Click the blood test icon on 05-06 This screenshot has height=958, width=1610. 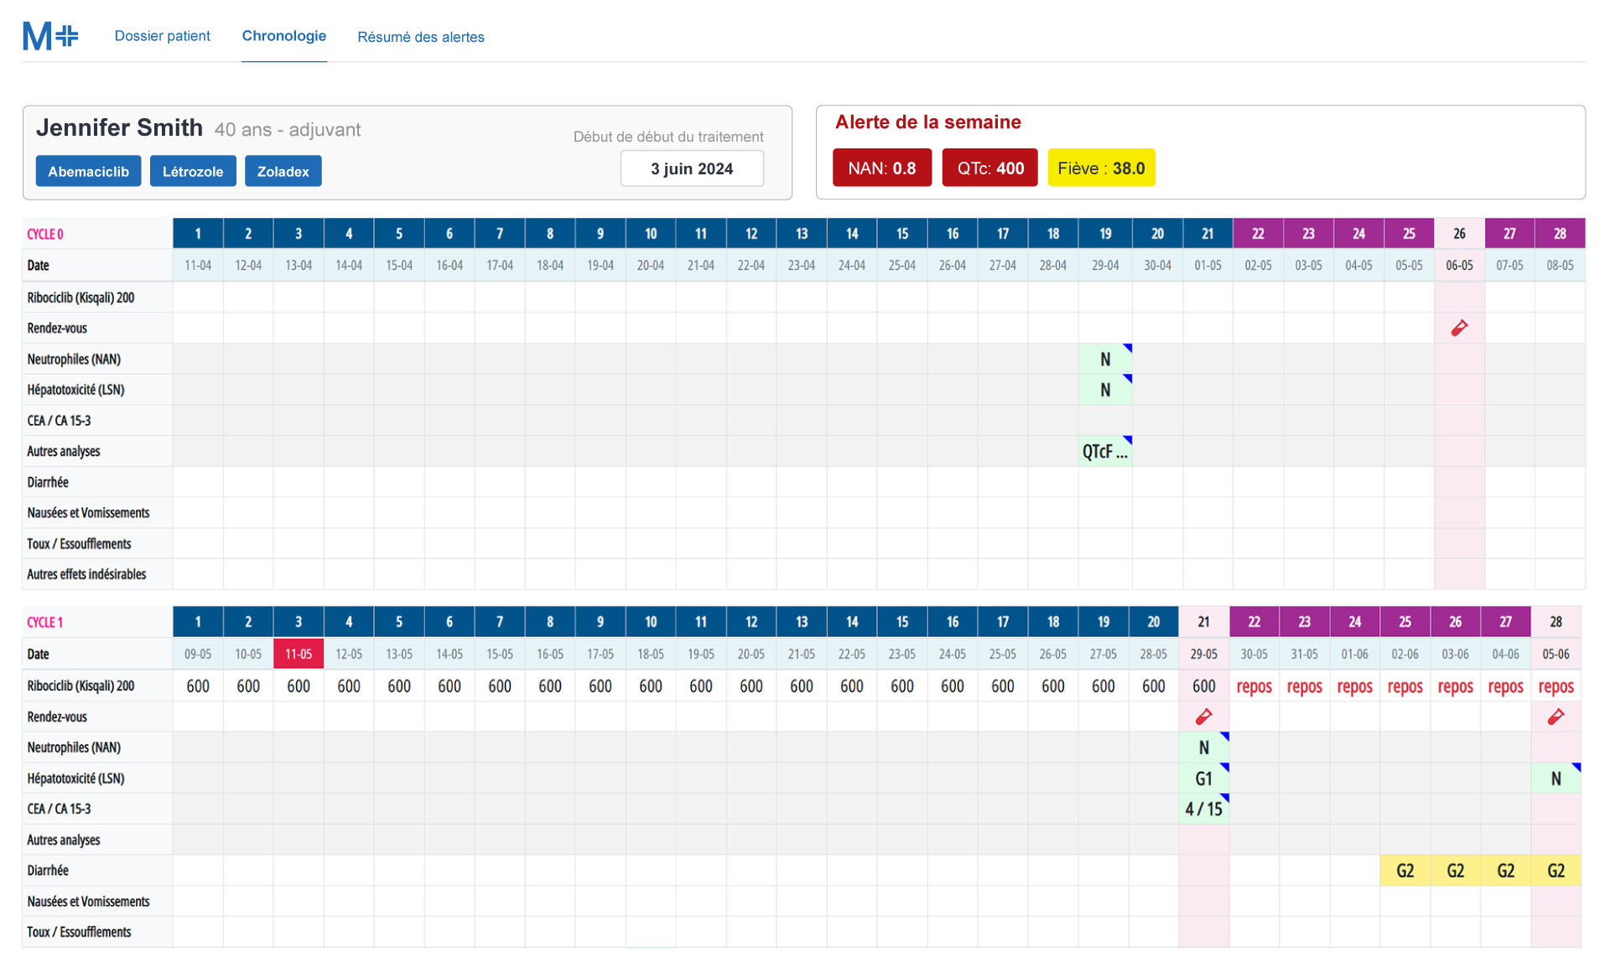tap(1555, 717)
